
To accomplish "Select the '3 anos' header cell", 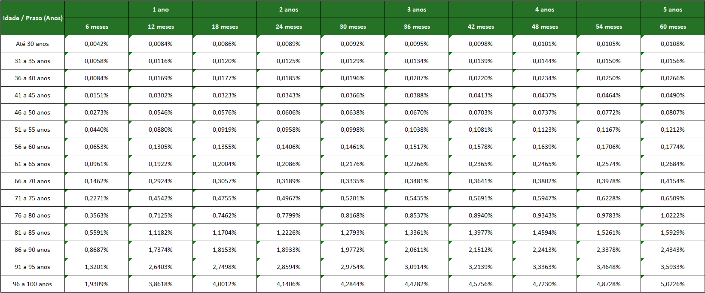I will 417,9.
